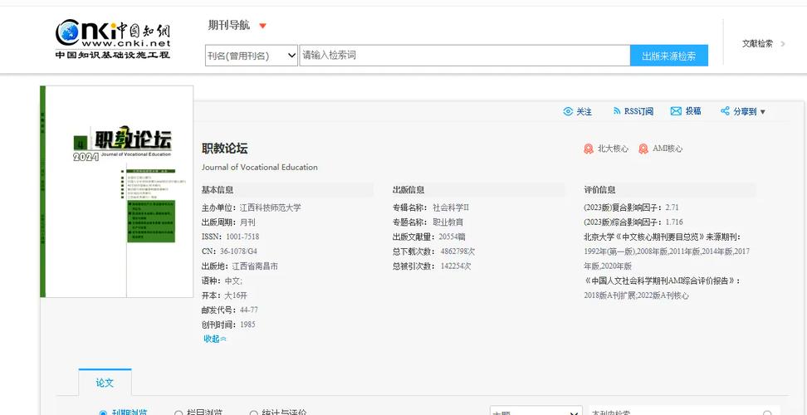The width and height of the screenshot is (807, 415).
Task: Open the 期刊导航 red dropdown arrow
Action: [262, 26]
